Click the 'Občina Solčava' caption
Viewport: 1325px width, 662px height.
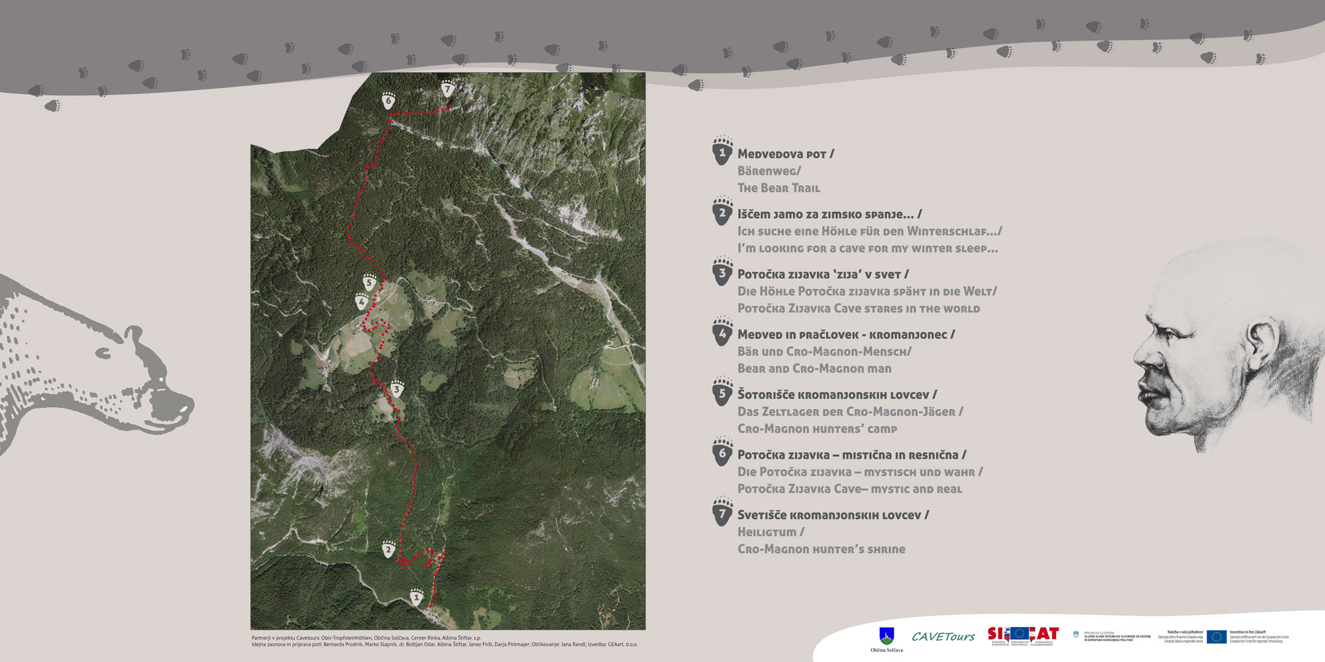coord(886,650)
